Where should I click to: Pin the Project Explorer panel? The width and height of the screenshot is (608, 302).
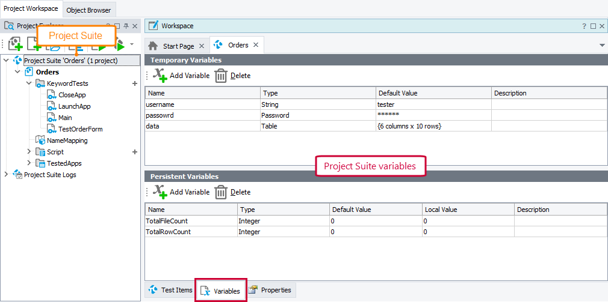(126, 26)
